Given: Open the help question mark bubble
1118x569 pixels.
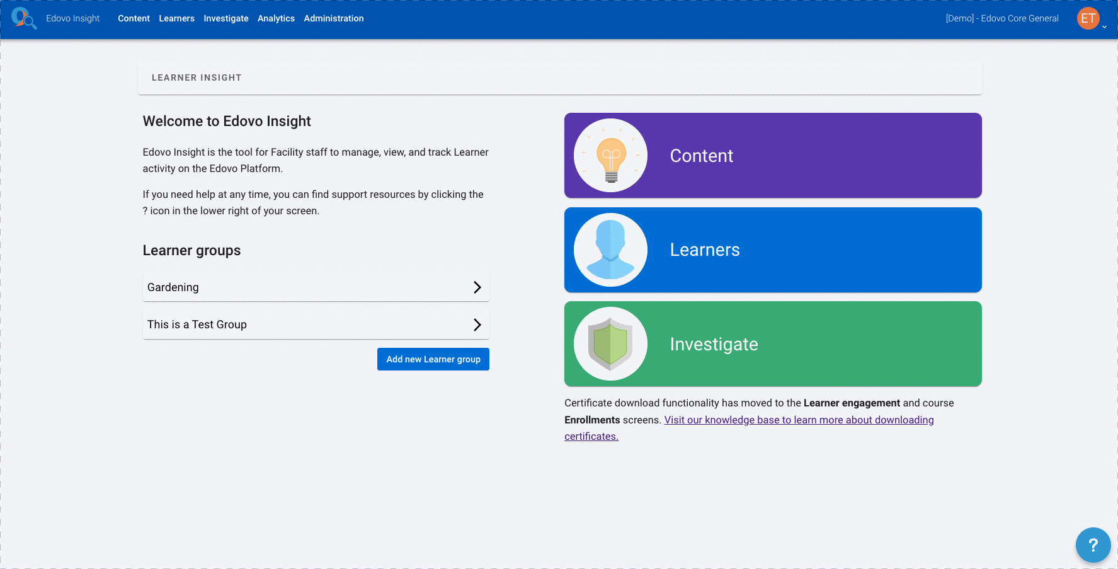Looking at the screenshot, I should click(x=1093, y=545).
